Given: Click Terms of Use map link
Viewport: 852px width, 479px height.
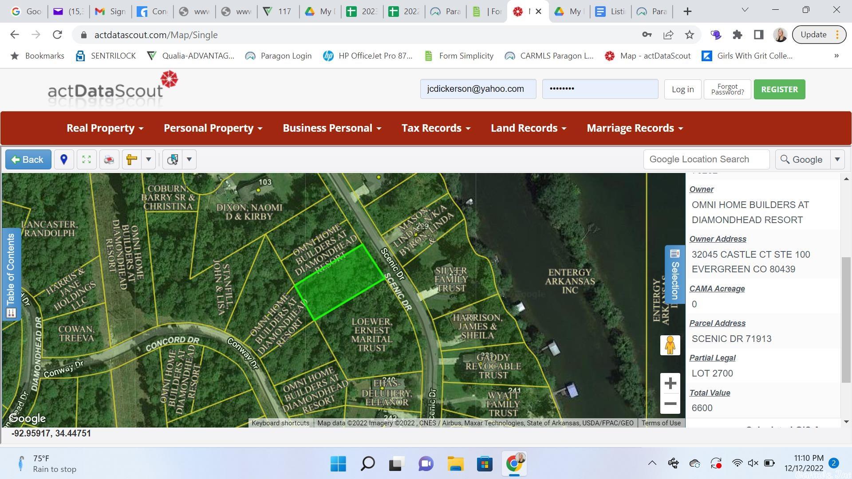Looking at the screenshot, I should click(x=661, y=423).
